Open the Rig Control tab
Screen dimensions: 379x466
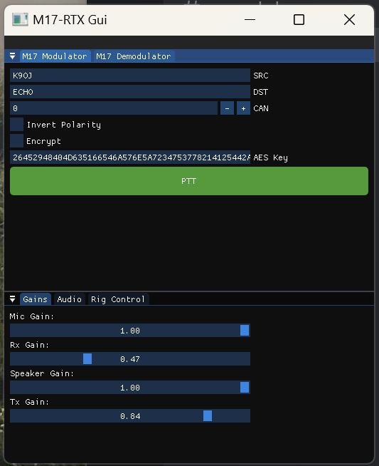pos(118,299)
